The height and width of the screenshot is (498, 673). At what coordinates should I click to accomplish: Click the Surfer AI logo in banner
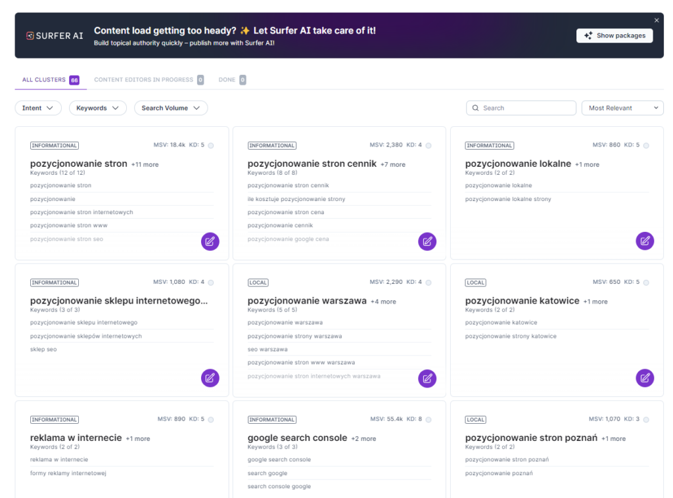point(55,35)
